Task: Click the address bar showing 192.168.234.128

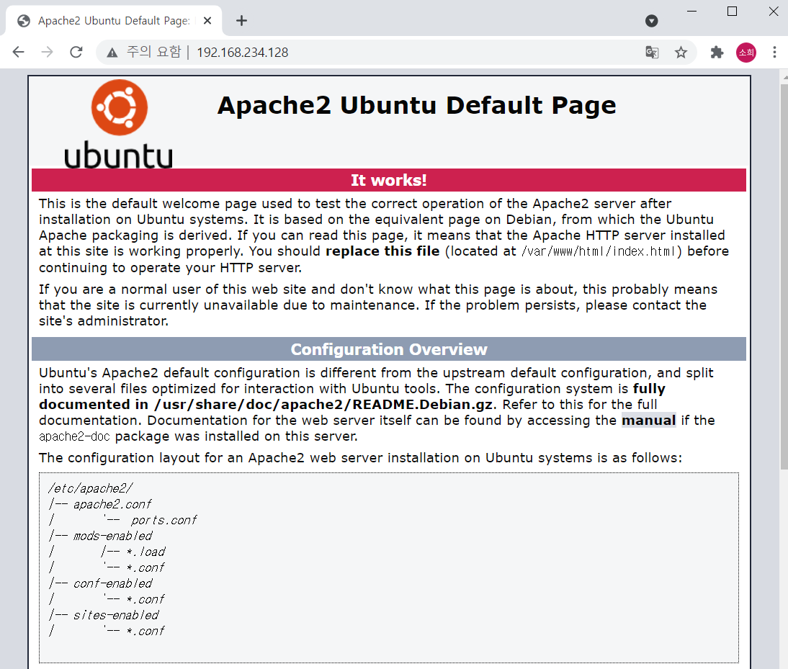Action: [242, 53]
